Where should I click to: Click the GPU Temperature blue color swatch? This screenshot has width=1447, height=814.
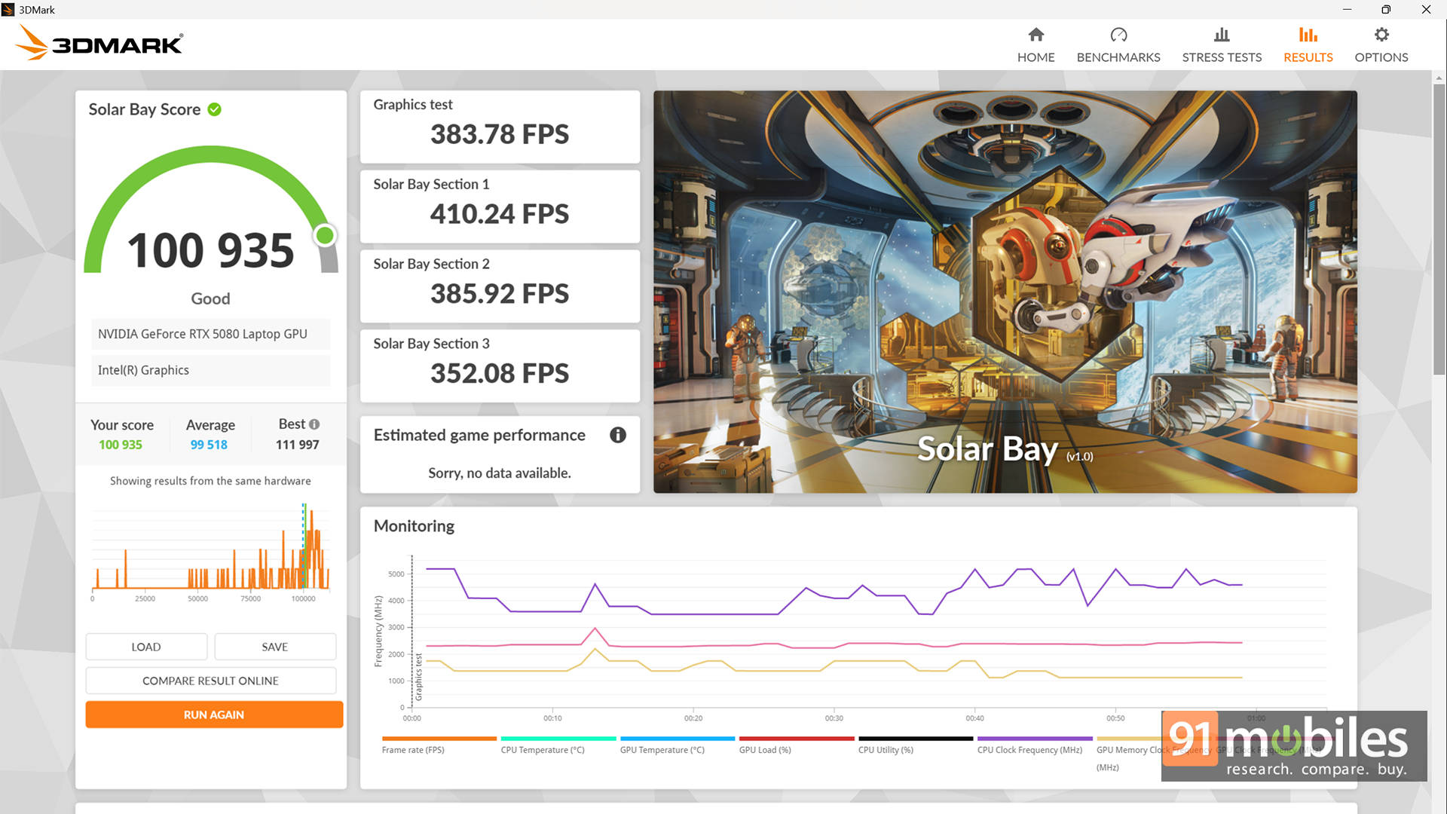(678, 739)
